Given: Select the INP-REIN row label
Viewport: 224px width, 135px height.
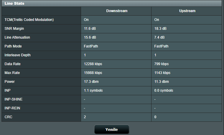Looking at the screenshot, I should coord(12,108).
